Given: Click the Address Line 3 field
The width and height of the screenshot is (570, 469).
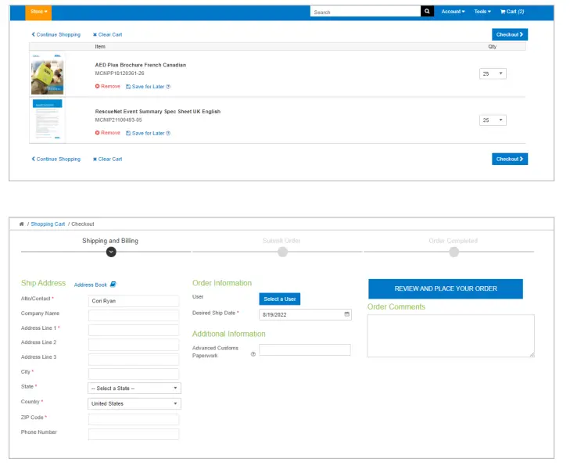Looking at the screenshot, I should 134,360.
